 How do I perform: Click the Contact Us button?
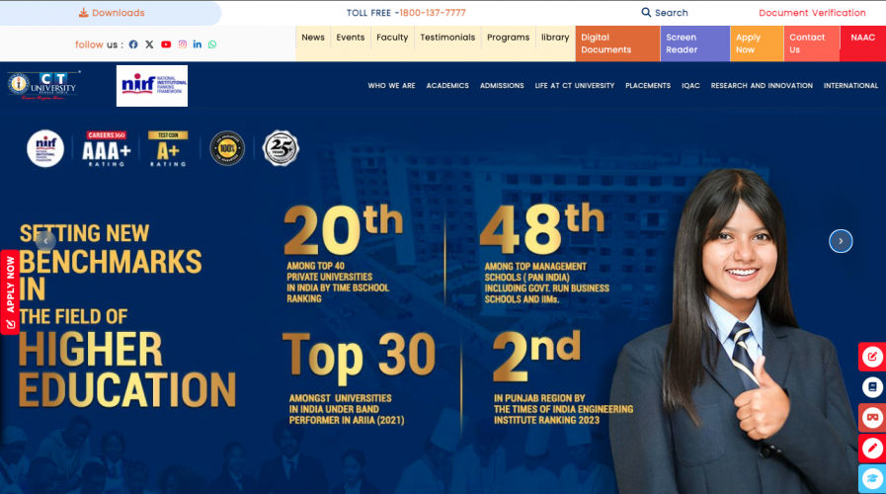pos(811,43)
